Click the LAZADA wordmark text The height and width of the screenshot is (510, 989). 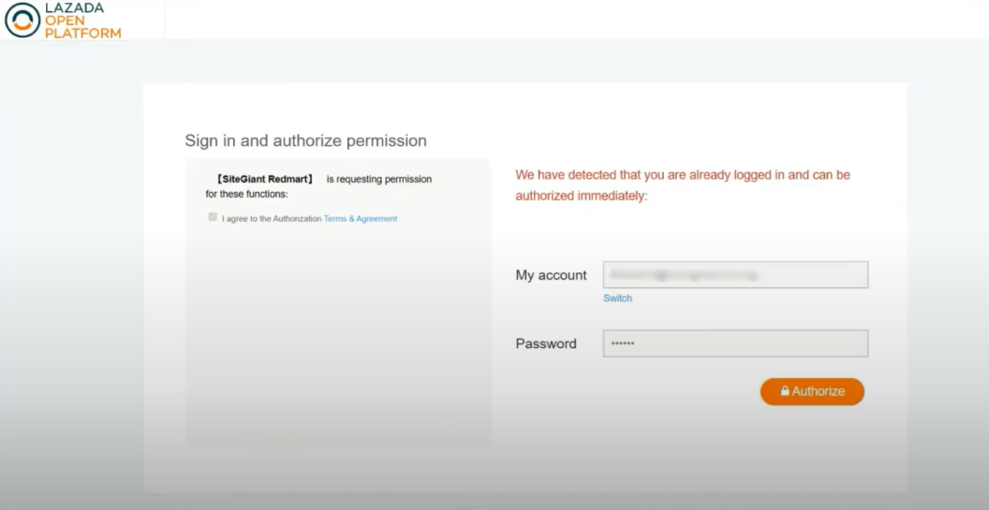click(x=74, y=7)
